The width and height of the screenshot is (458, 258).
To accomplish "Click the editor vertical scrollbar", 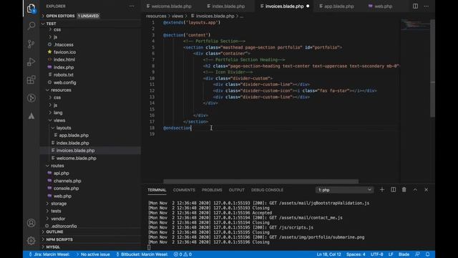I will point(432,68).
